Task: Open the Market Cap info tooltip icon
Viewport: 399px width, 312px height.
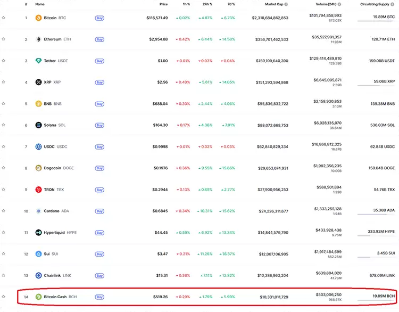Action: [x=286, y=4]
